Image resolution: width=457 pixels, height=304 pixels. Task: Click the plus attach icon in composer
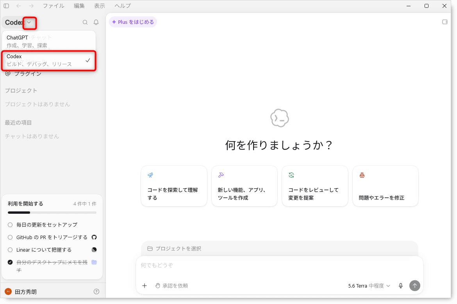coord(145,286)
